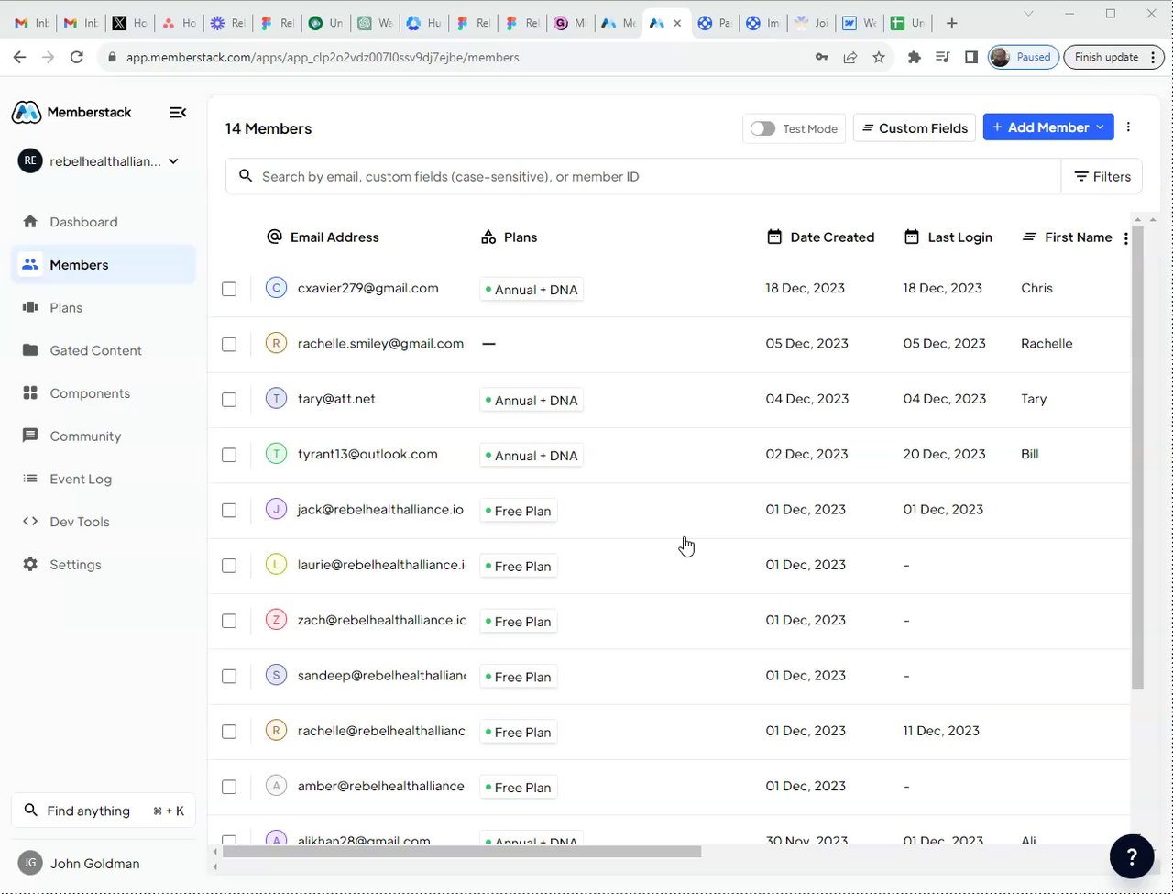Click the Chrome extensions puzzle icon

[x=914, y=57]
